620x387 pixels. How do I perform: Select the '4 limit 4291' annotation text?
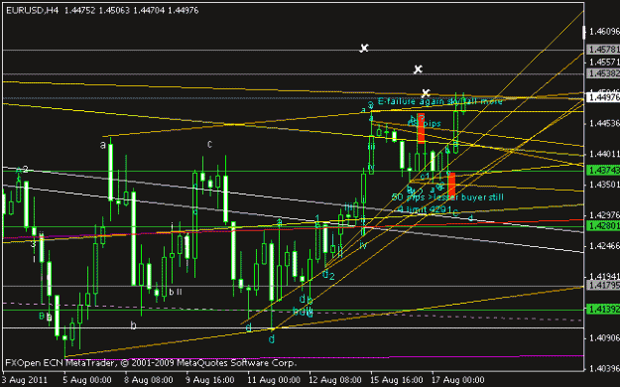(425, 209)
